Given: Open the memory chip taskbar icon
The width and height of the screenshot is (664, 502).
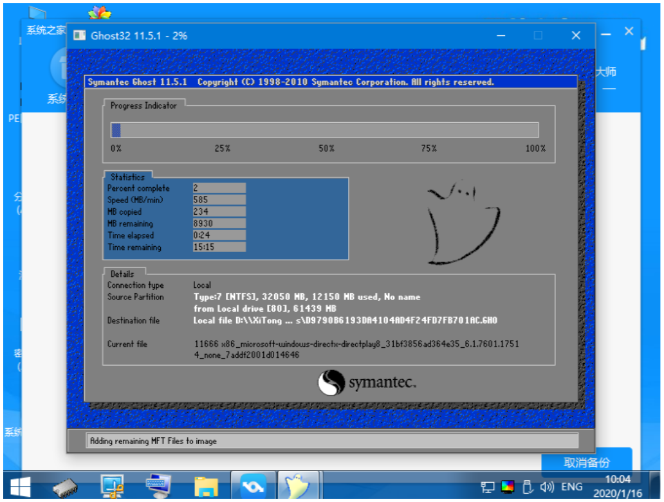Looking at the screenshot, I should pos(65,487).
